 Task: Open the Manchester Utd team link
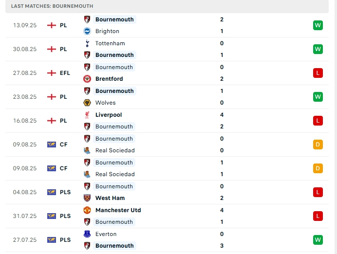[x=118, y=210]
